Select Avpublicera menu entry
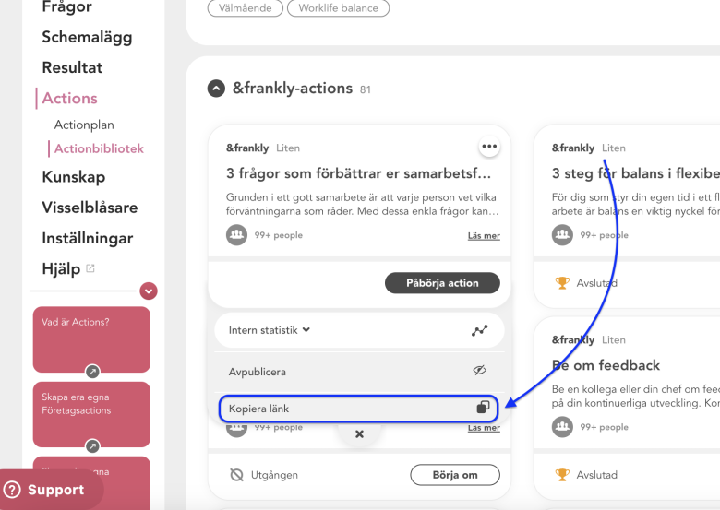720x510 pixels. coord(360,372)
